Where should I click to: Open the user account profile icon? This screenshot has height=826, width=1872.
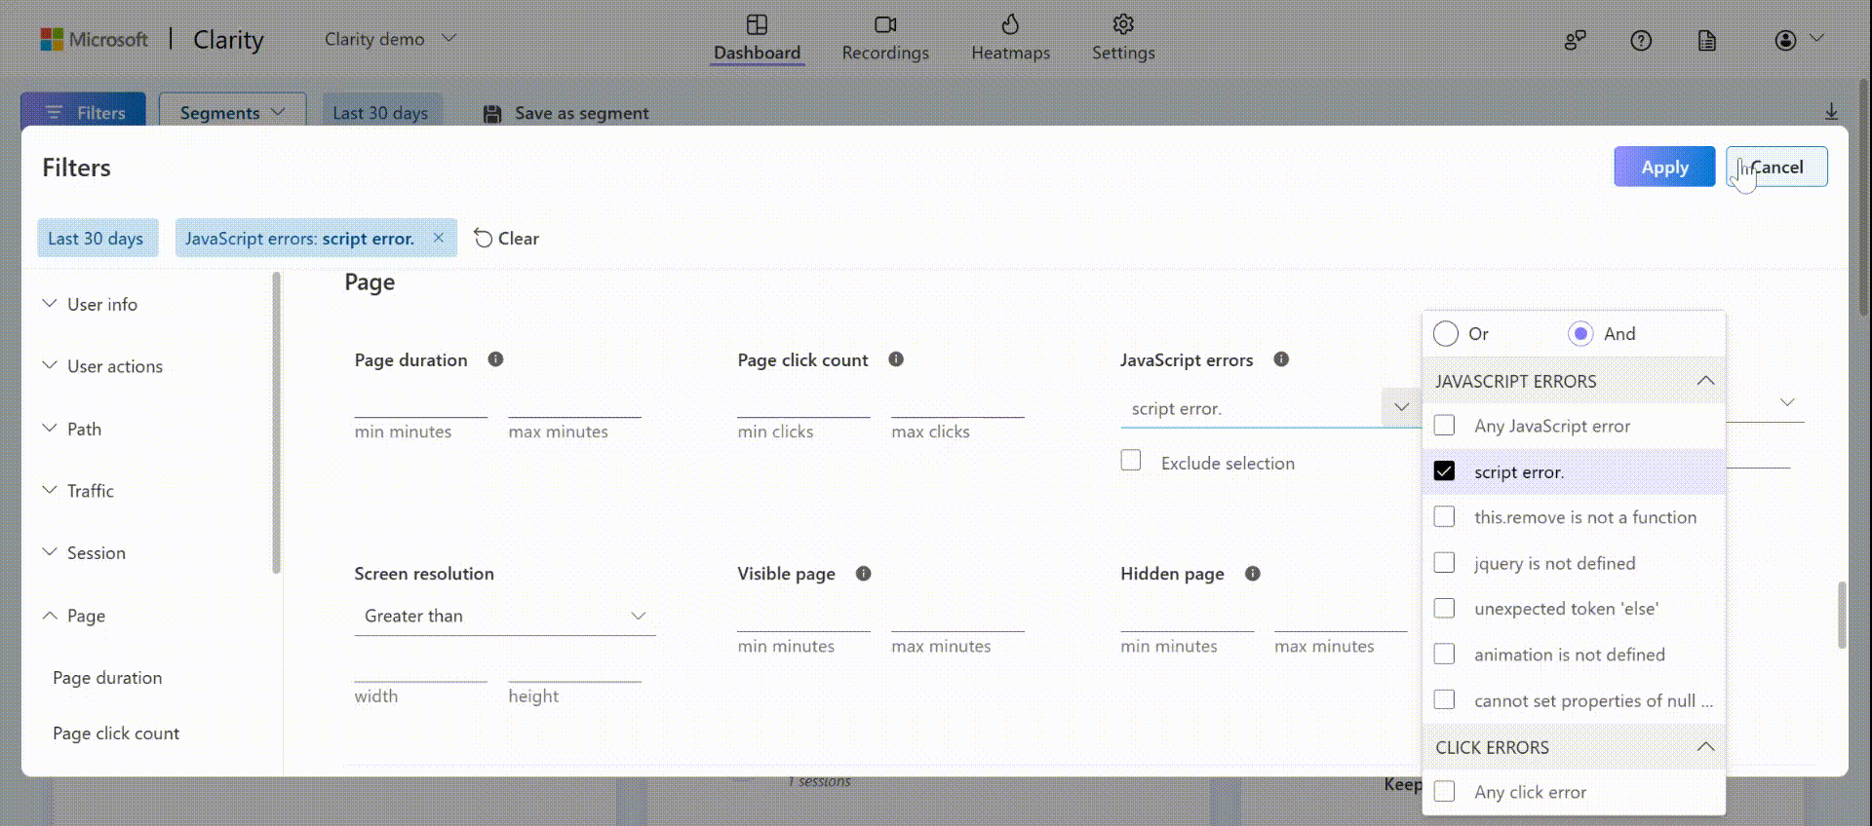click(1785, 40)
